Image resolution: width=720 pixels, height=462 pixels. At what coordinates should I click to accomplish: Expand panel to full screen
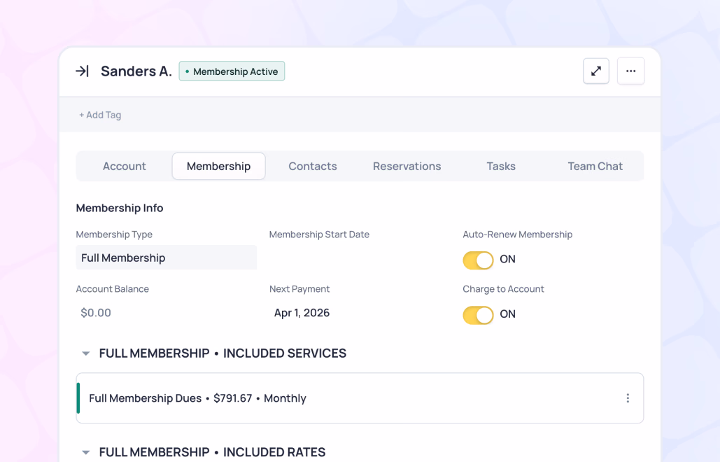[x=596, y=71]
